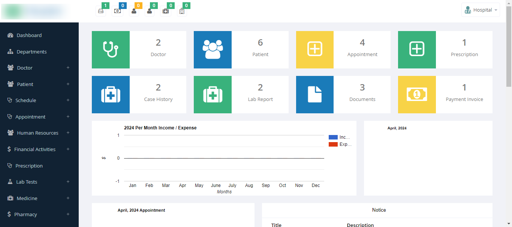Click the user icon with yellow badge

pyautogui.click(x=134, y=11)
